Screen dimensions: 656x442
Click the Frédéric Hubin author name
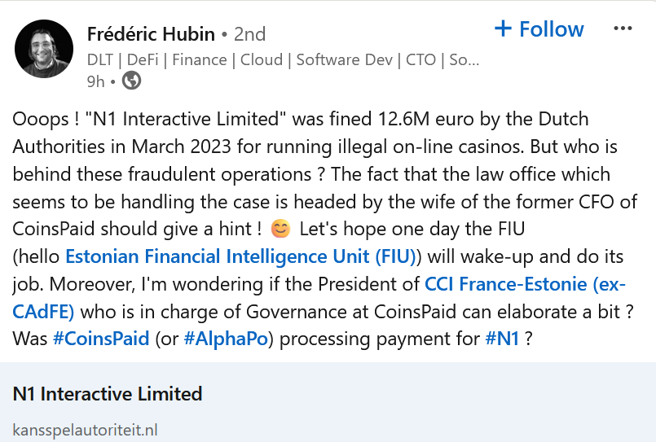(x=151, y=34)
